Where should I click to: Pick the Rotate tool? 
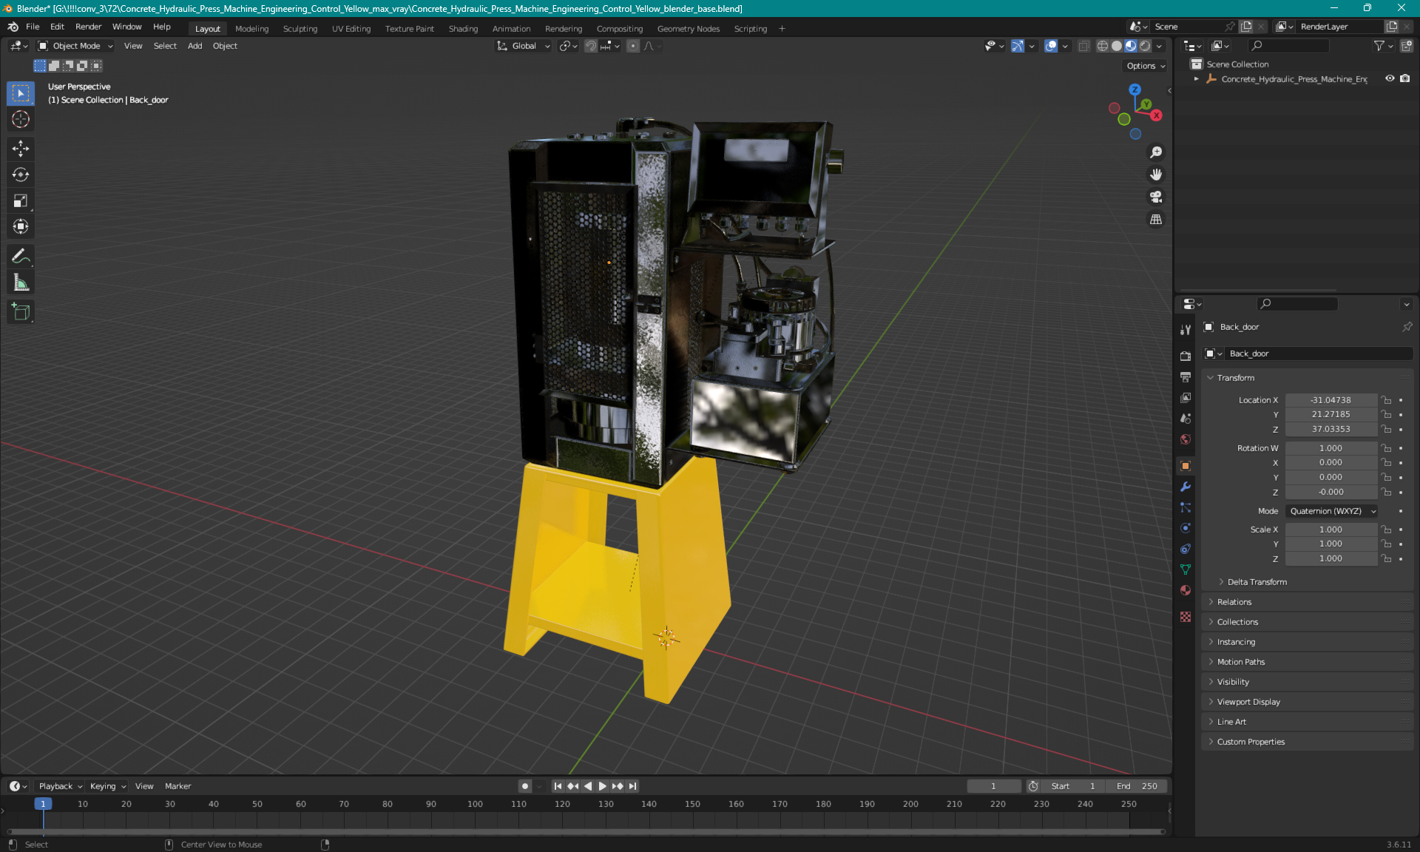(21, 175)
